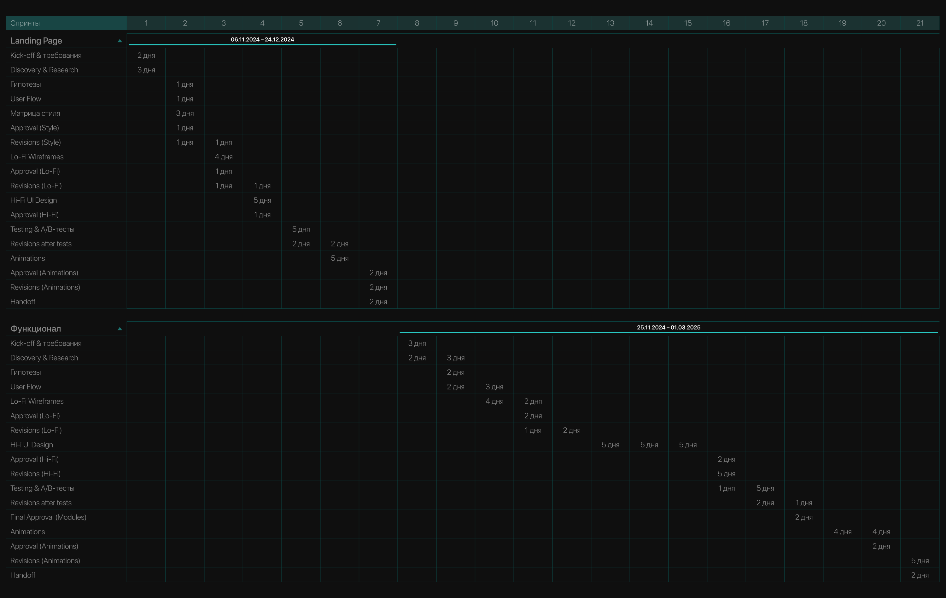Select the Landing Page group header

point(36,41)
